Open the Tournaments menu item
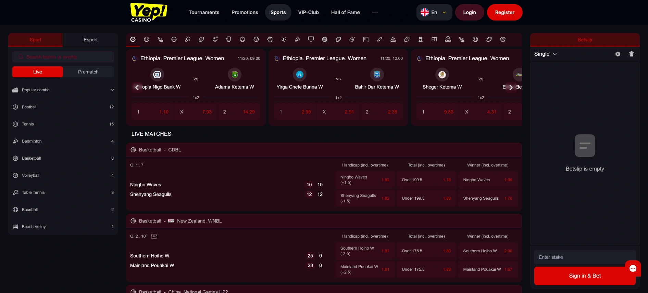 [204, 12]
